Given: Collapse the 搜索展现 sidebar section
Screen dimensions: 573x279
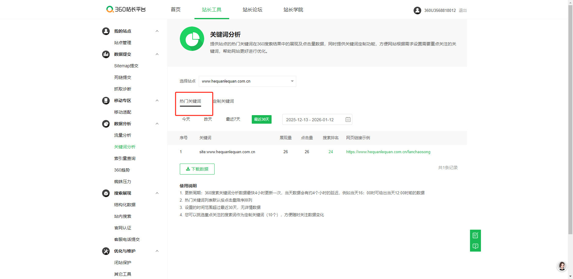Looking at the screenshot, I should tap(157, 193).
